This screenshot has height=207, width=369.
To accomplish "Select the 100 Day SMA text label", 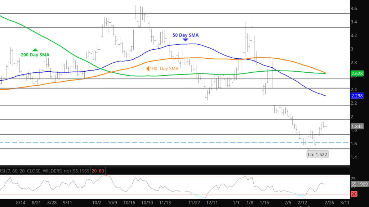I will pyautogui.click(x=164, y=68).
